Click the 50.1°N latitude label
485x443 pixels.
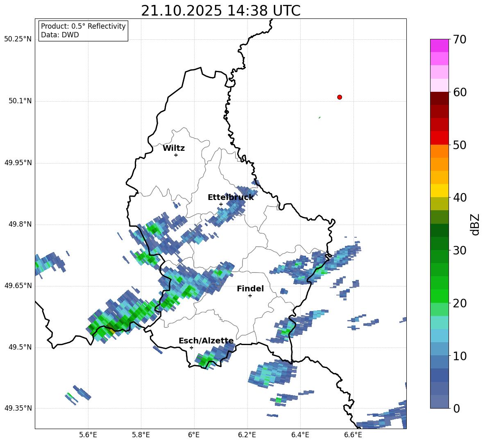pos(20,101)
